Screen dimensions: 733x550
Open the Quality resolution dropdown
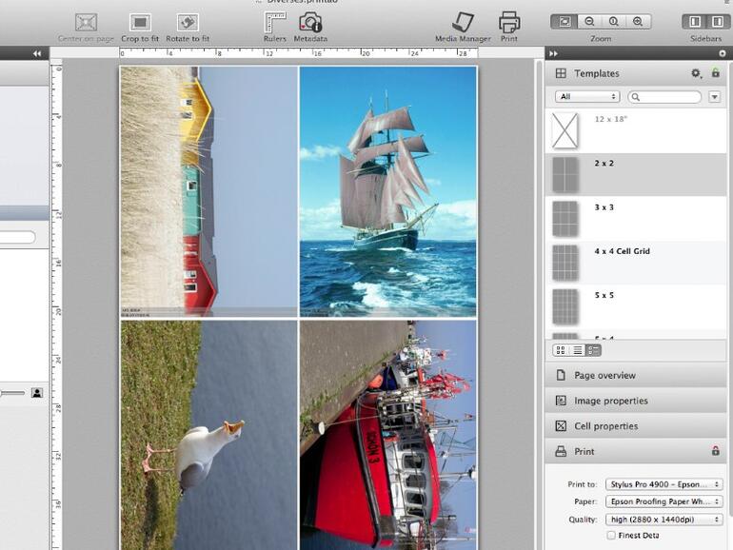[664, 520]
